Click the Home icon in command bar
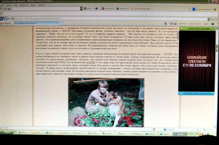 (x=166, y=23)
